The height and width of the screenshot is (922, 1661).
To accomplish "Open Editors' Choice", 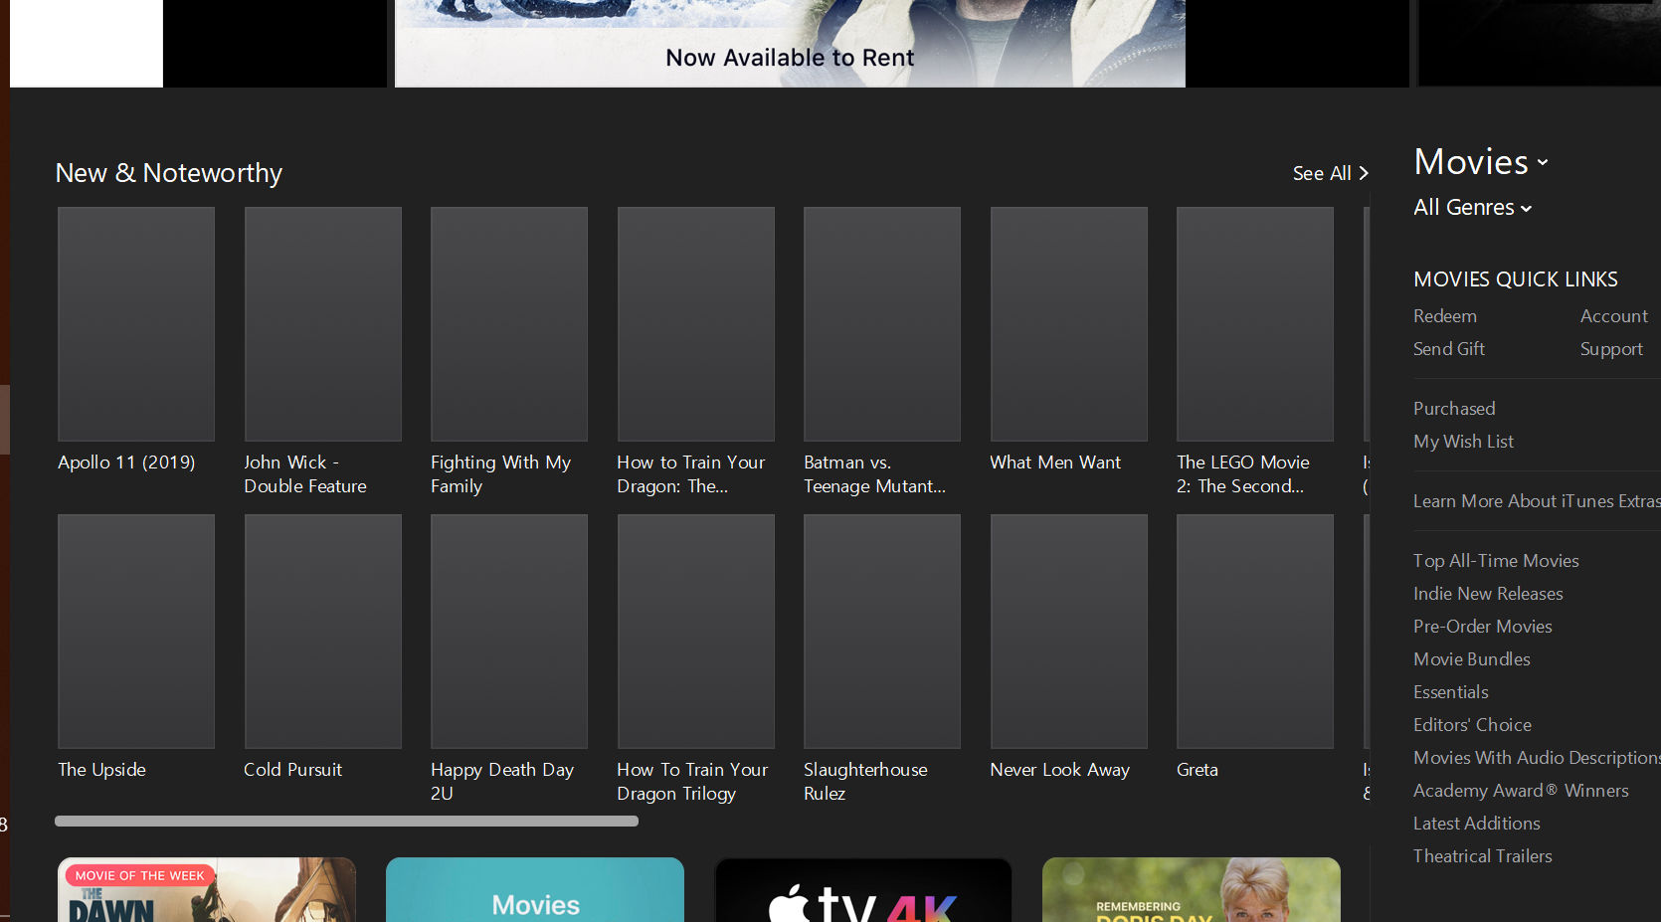I will point(1472,725).
